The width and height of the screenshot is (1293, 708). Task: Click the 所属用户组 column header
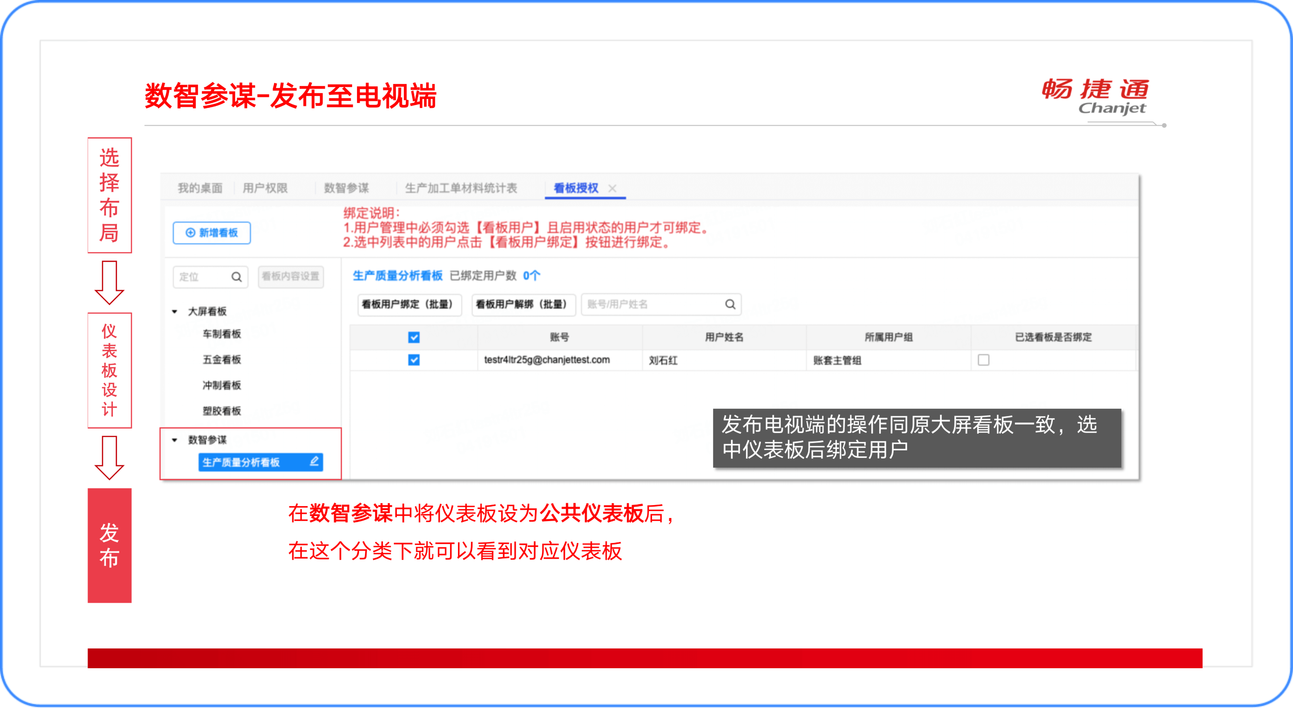click(x=888, y=337)
